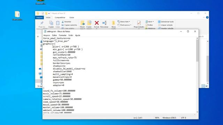The height and width of the screenshot is (125, 223).
Task: Click the Ln 2, Col 5 status entry
Action: [x=138, y=118]
